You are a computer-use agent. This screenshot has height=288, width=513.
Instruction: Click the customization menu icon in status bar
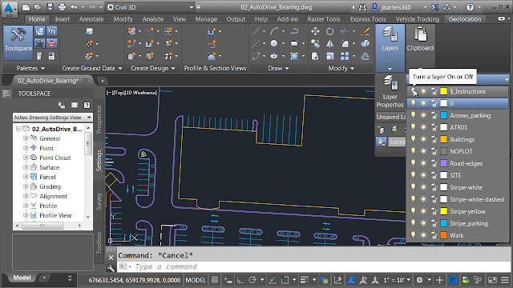(x=505, y=280)
